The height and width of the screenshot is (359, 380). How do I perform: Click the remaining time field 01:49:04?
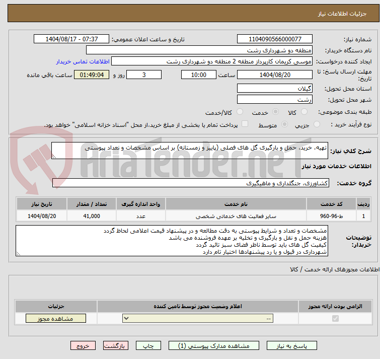92,75
